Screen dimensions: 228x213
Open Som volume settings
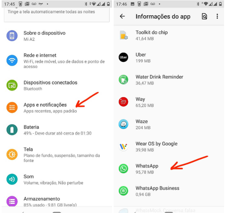click(x=57, y=179)
